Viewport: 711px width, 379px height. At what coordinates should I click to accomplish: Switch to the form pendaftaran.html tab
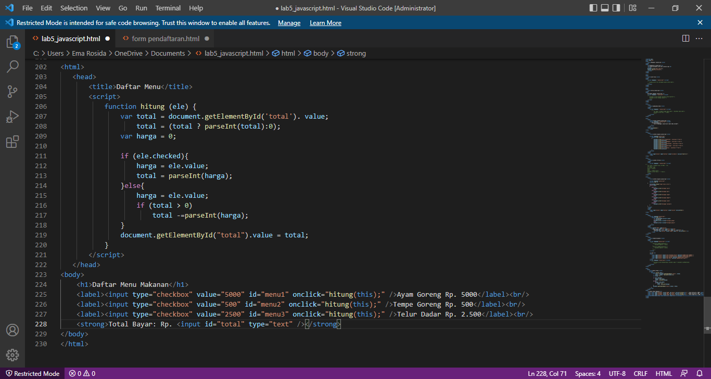coord(164,38)
